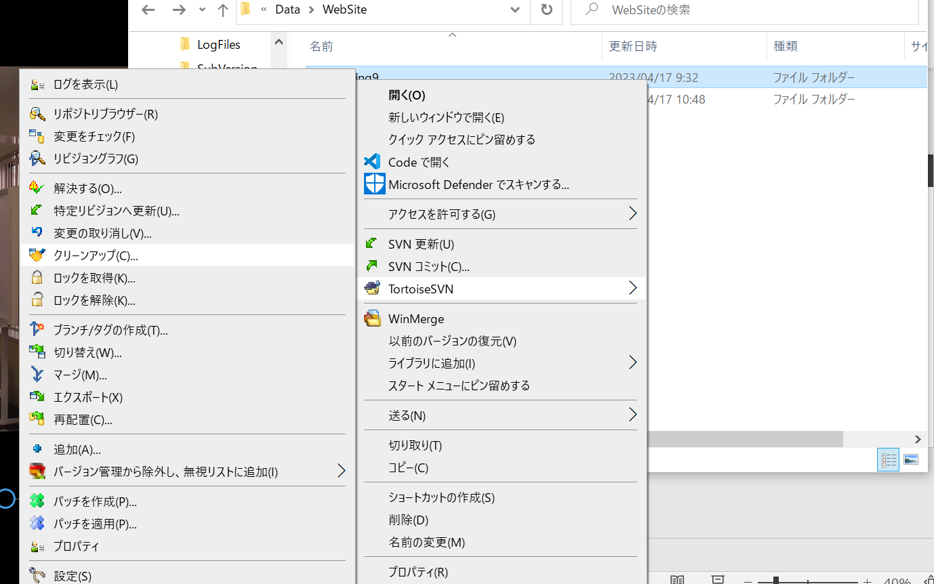Screen dimensions: 934x584
Task: Scan with the Microsoft Defender shield icon
Action: (x=374, y=184)
